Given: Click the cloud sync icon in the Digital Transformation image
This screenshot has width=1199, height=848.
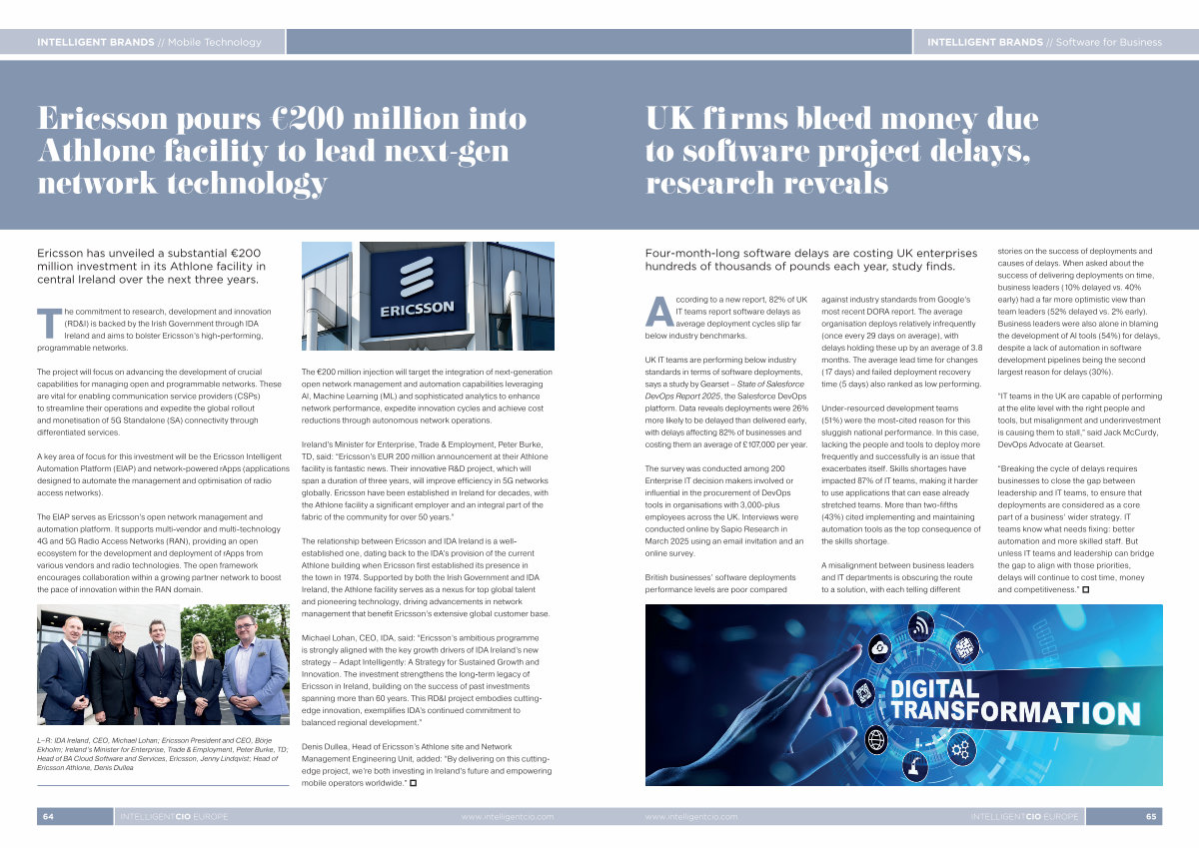Looking at the screenshot, I should pyautogui.click(x=881, y=649).
